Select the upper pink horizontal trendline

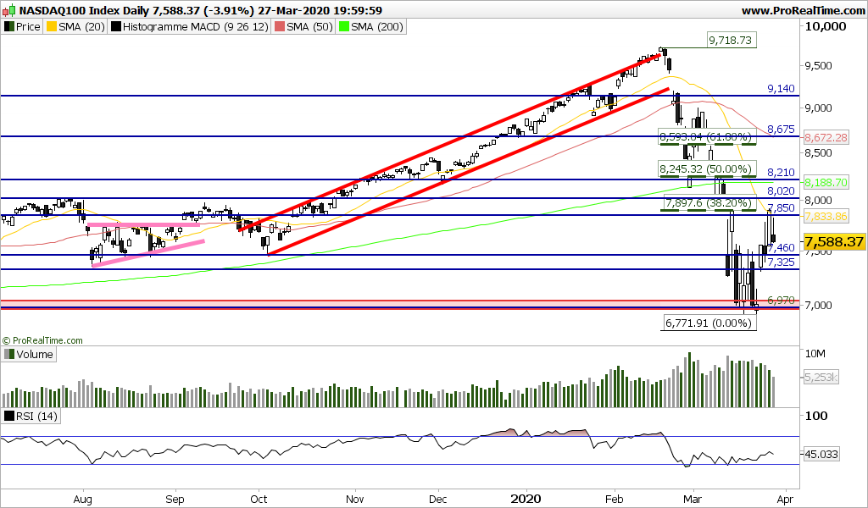[x=143, y=224]
